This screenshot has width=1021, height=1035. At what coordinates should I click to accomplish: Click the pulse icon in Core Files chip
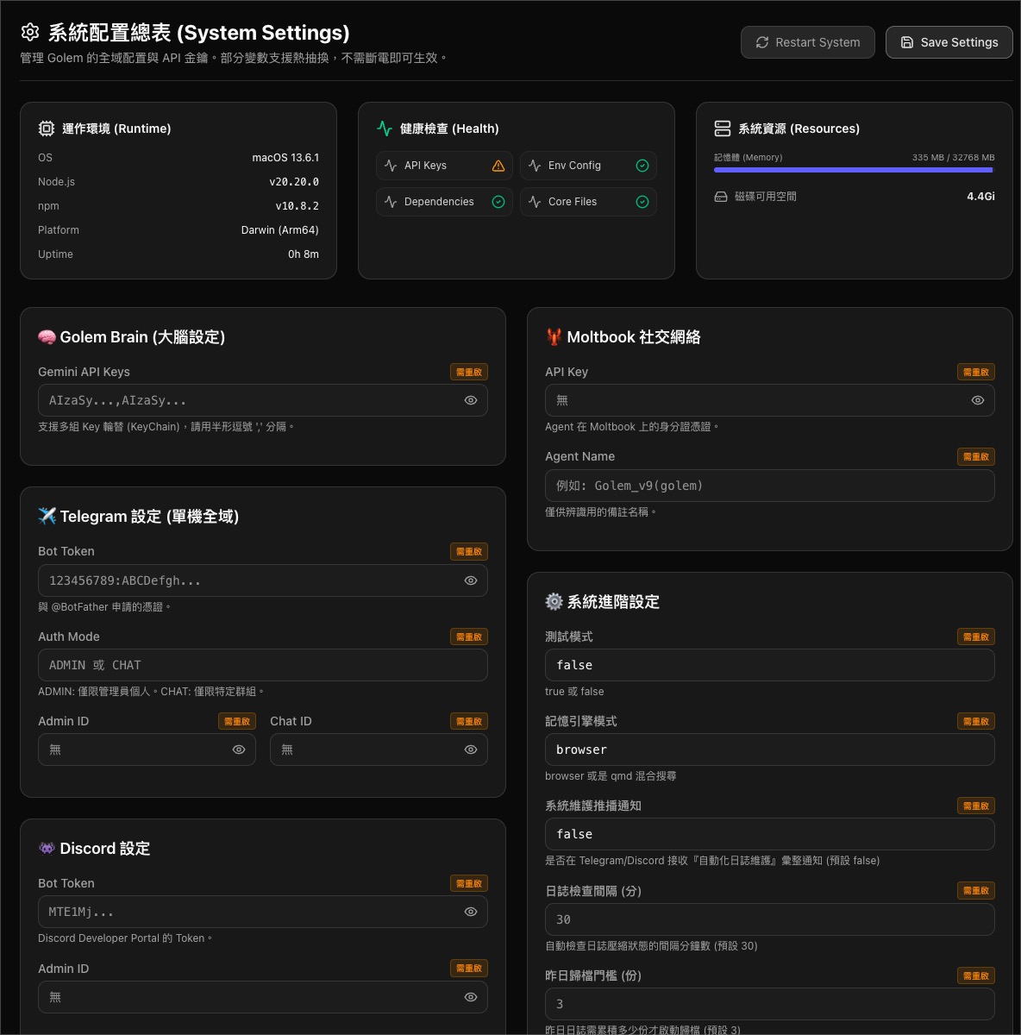(535, 202)
